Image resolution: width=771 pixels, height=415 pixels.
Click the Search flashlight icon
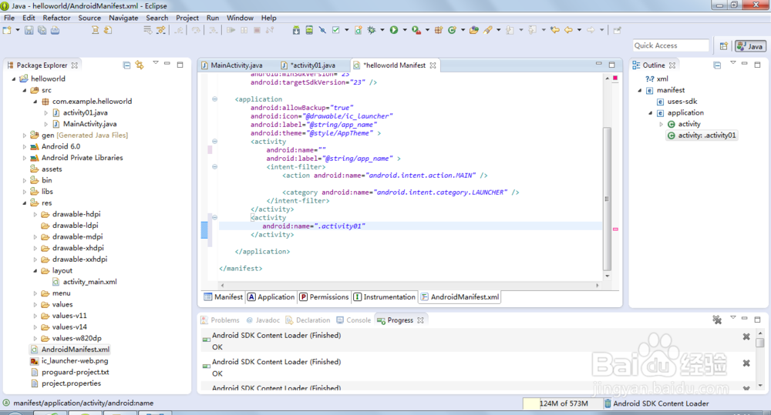(x=488, y=31)
